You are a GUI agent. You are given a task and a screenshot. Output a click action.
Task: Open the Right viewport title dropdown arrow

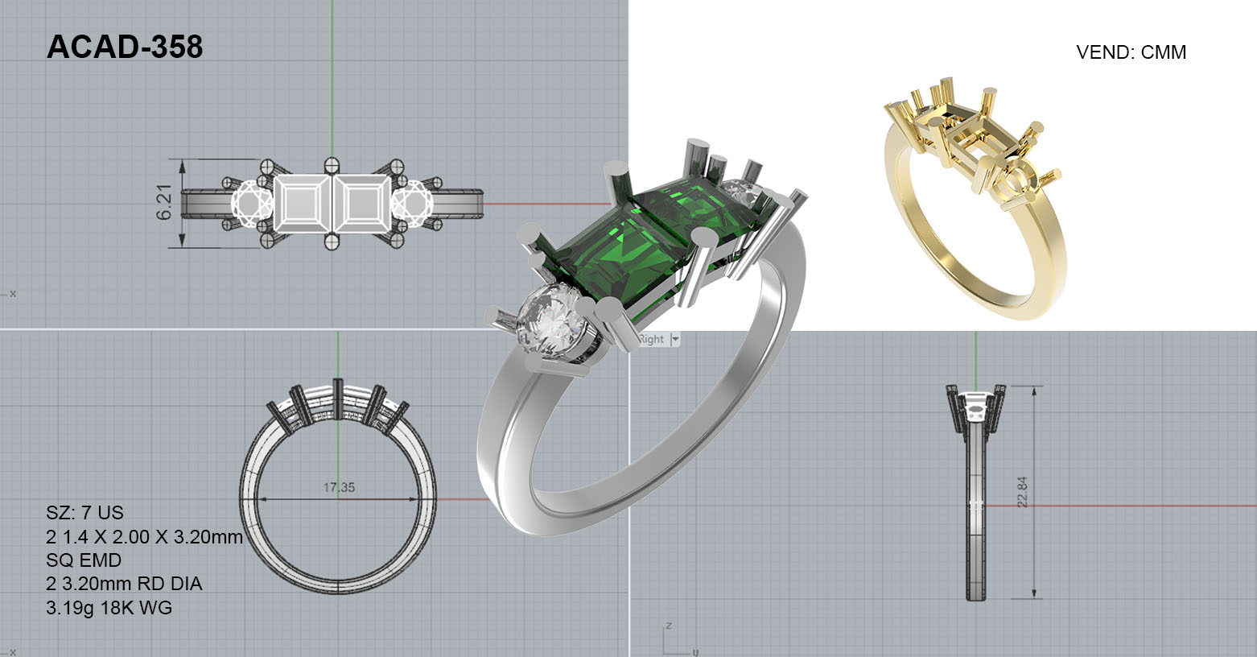[x=675, y=340]
